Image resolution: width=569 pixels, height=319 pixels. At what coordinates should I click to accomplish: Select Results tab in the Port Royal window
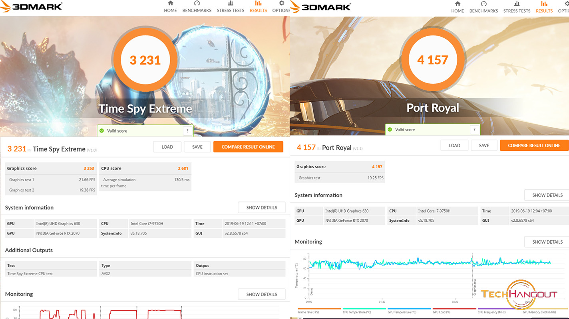click(x=544, y=7)
